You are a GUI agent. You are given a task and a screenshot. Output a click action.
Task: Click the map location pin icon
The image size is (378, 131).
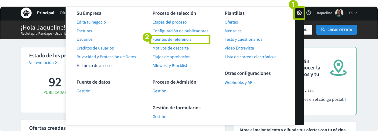click(x=338, y=67)
